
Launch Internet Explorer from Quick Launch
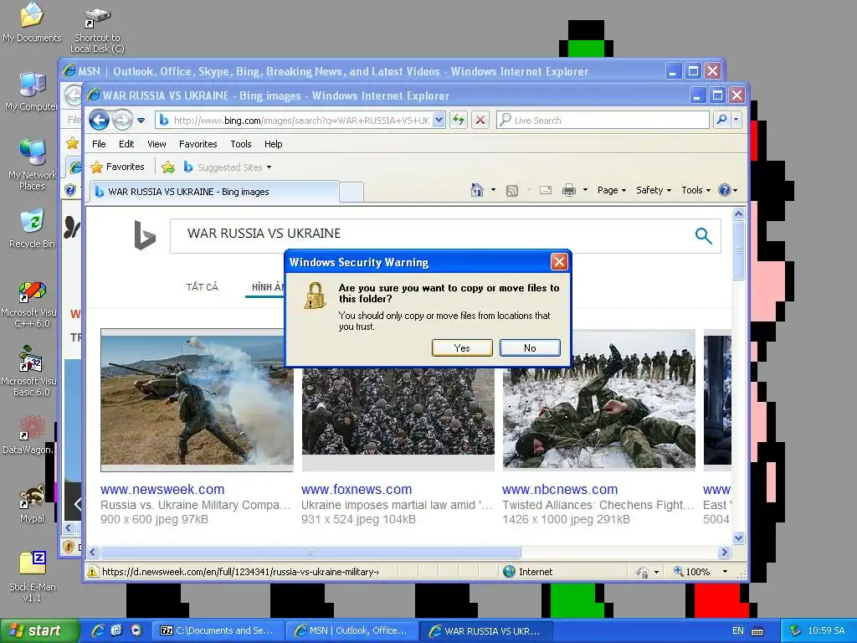[98, 630]
